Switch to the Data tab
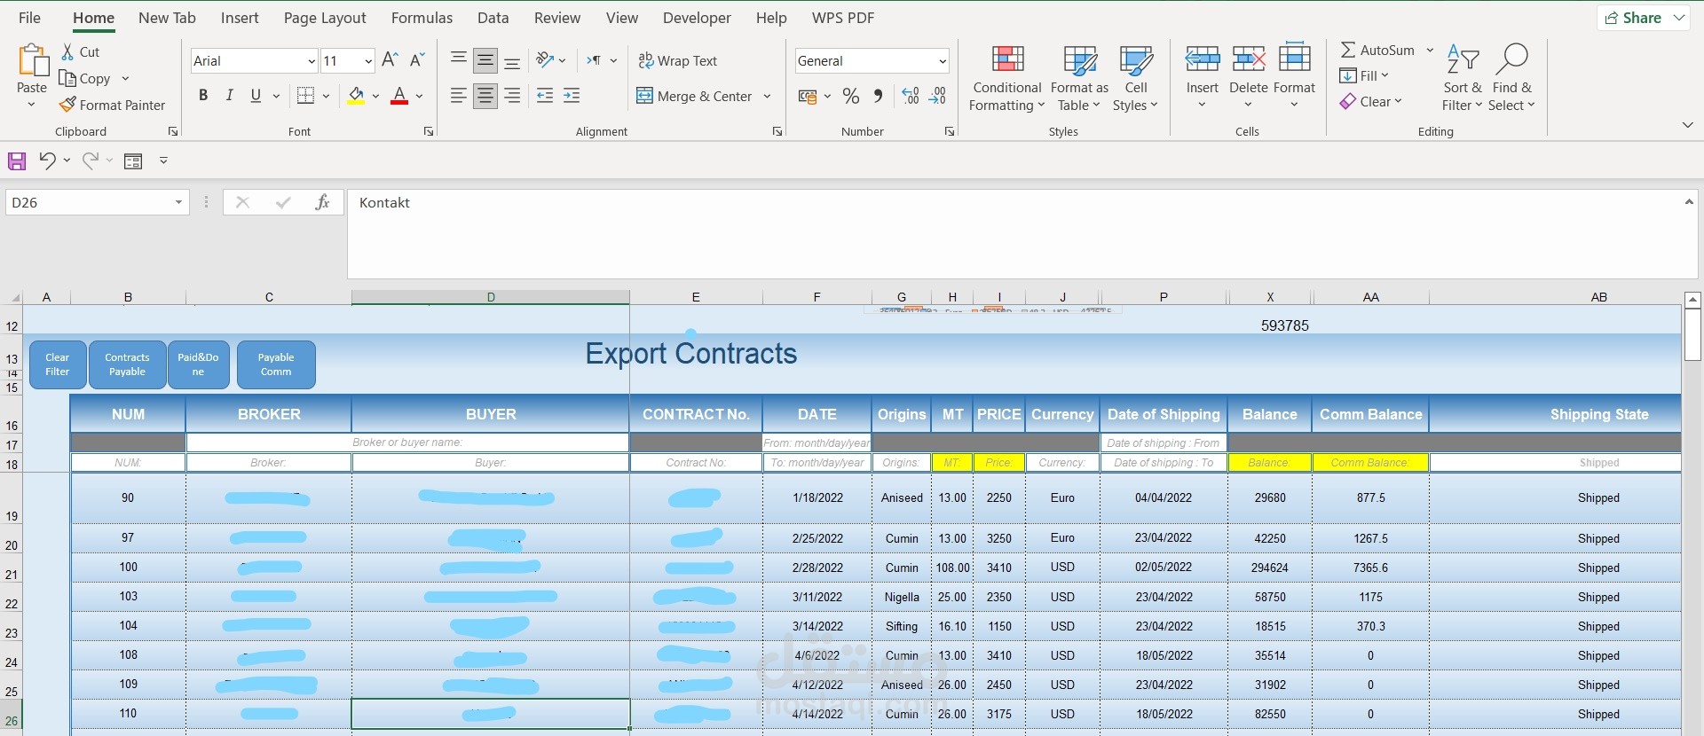 click(x=493, y=18)
